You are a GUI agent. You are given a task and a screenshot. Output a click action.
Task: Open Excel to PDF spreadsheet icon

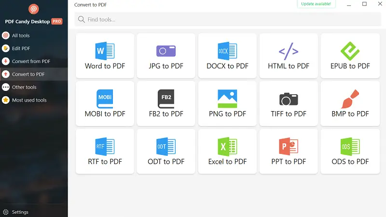tap(227, 147)
